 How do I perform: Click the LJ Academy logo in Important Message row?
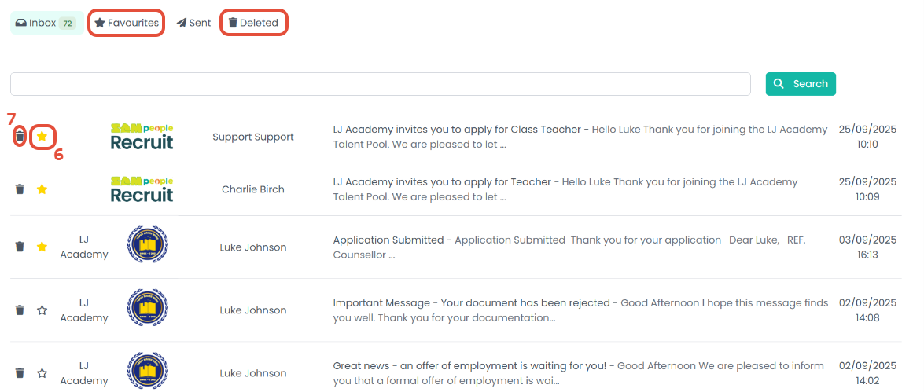click(x=148, y=308)
